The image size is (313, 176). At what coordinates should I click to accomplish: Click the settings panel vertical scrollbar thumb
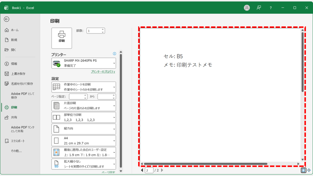click(121, 111)
